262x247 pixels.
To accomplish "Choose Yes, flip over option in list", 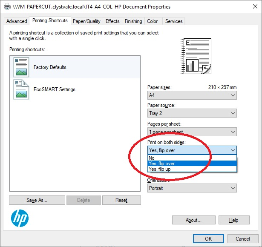I will click(192, 164).
